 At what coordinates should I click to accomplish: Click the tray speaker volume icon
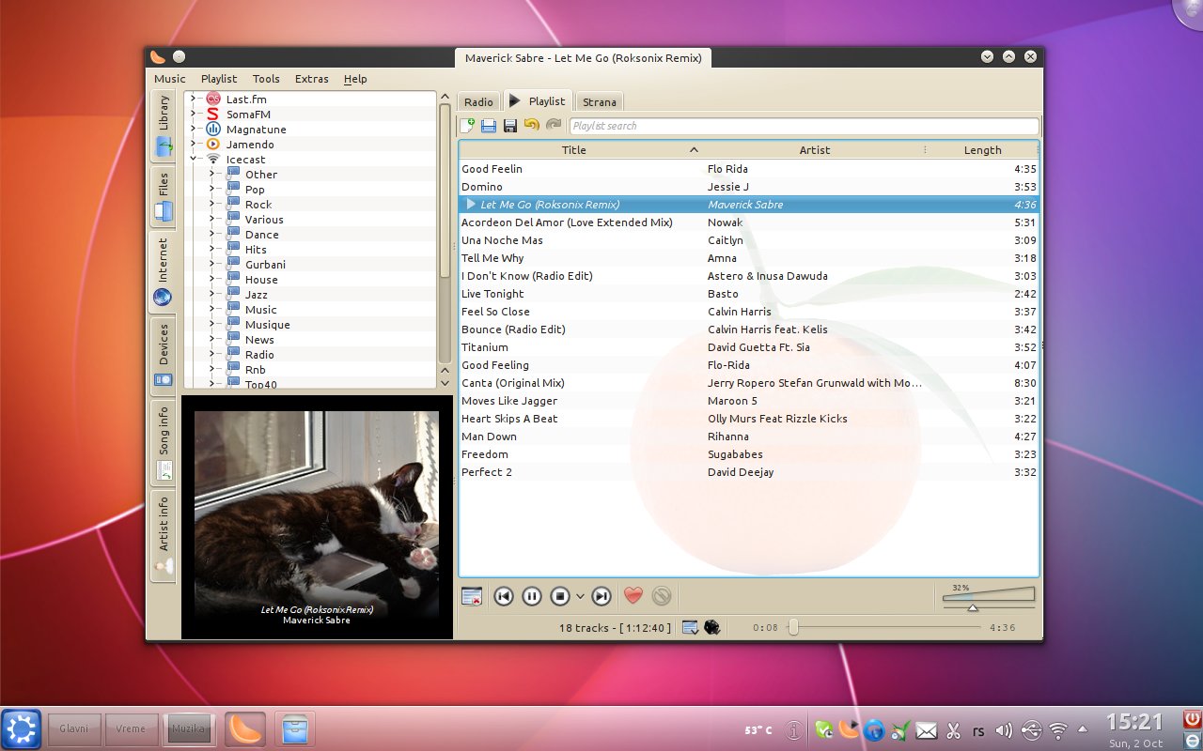[x=1004, y=729]
